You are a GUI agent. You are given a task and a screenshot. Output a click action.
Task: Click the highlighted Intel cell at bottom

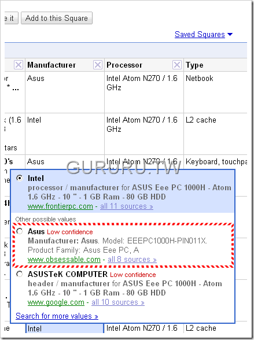point(65,328)
